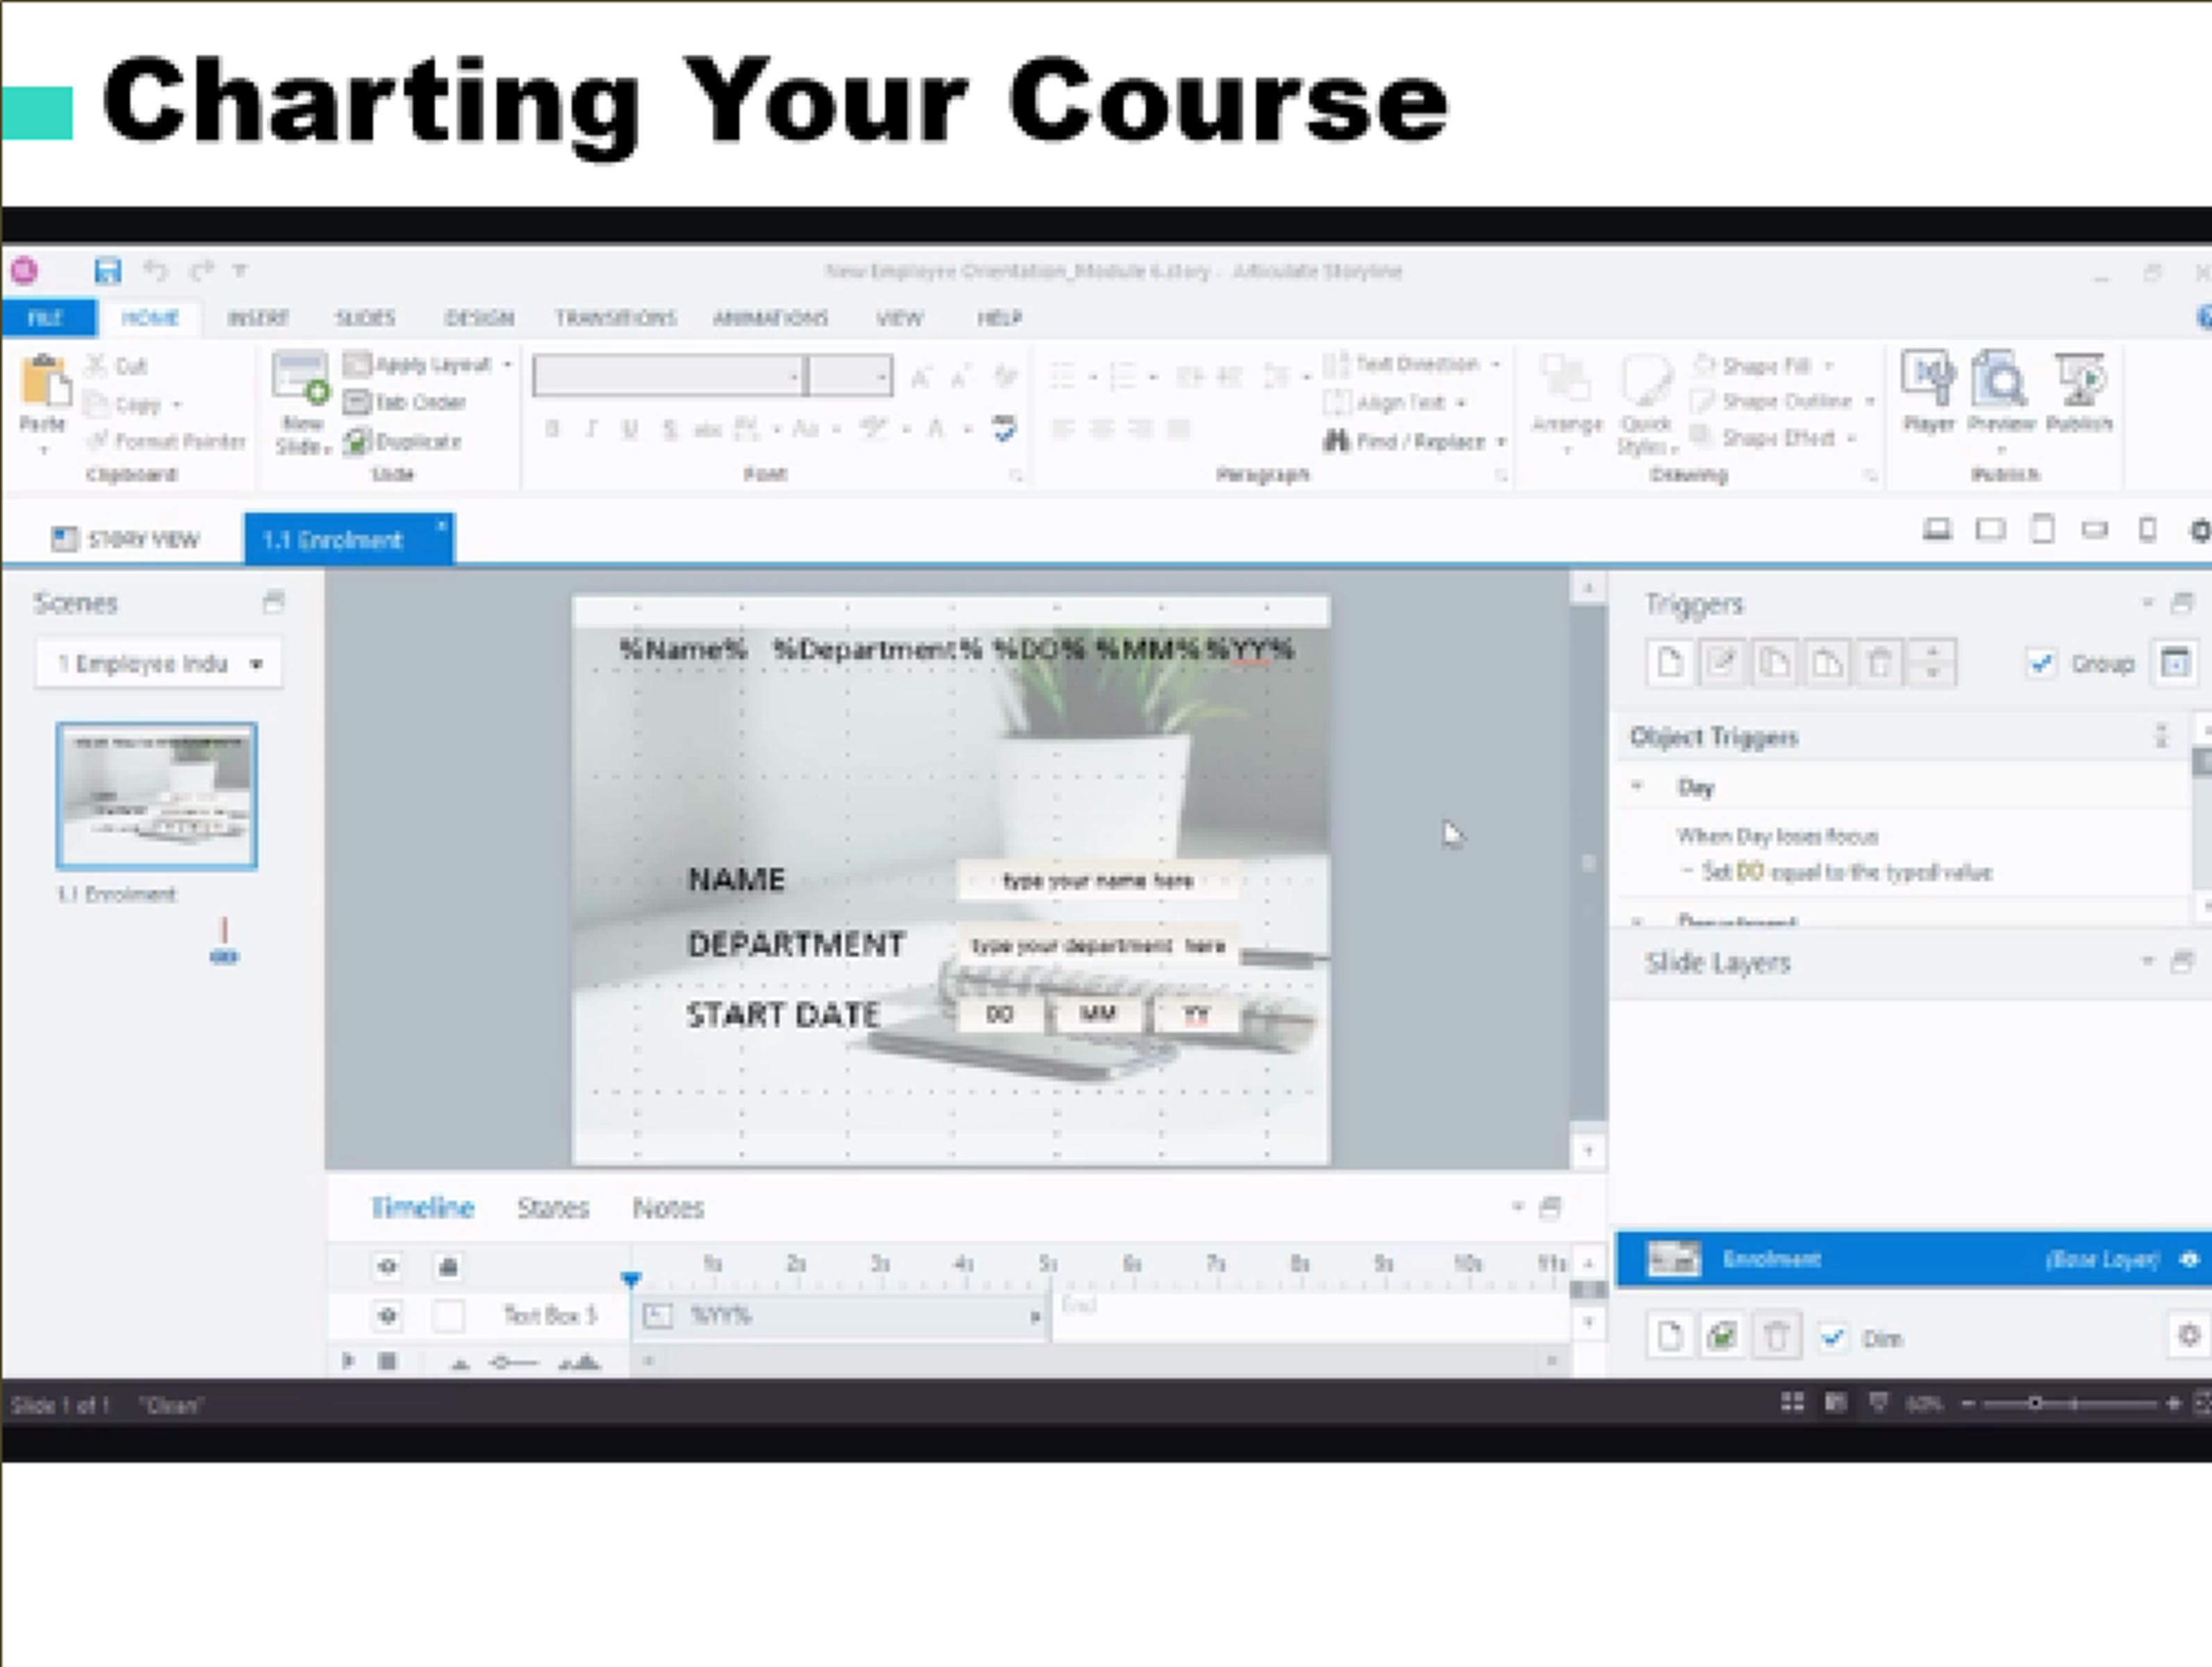Click the Duplicate slide button
The image size is (2212, 1667).
pos(403,441)
